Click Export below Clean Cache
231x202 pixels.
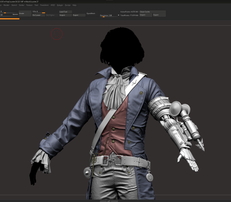coord(159,15)
